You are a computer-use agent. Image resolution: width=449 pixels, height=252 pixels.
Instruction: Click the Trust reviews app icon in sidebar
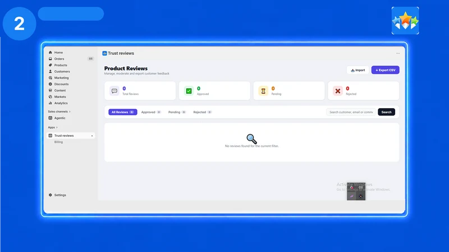51,136
